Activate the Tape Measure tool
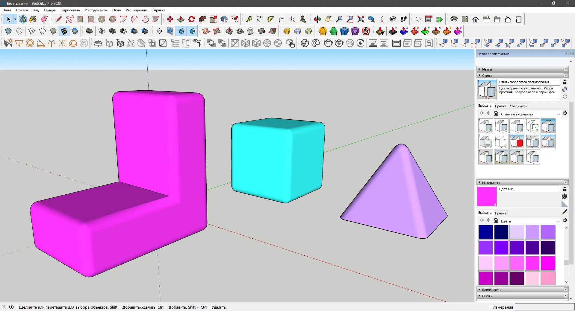This screenshot has height=311, width=575. (x=249, y=19)
